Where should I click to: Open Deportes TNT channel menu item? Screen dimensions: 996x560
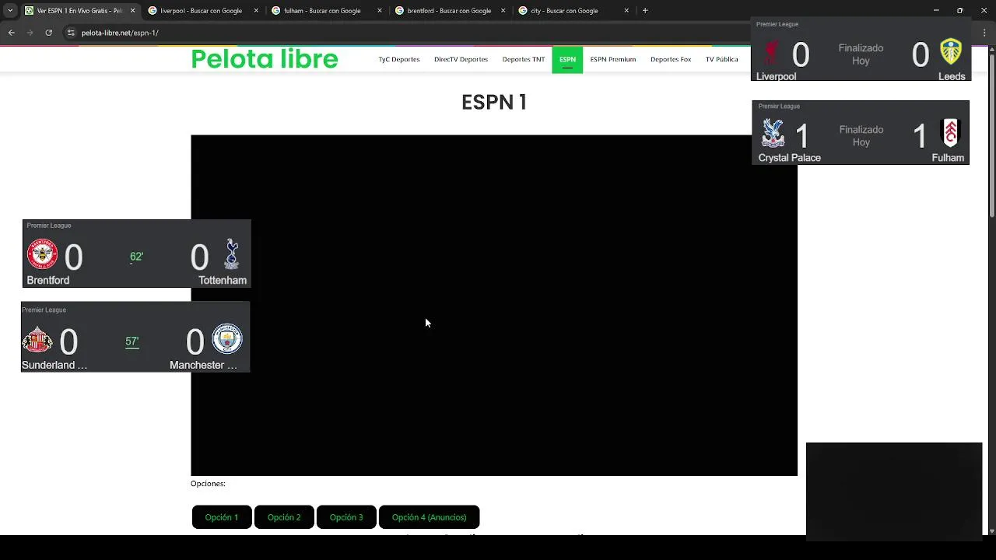click(x=524, y=59)
